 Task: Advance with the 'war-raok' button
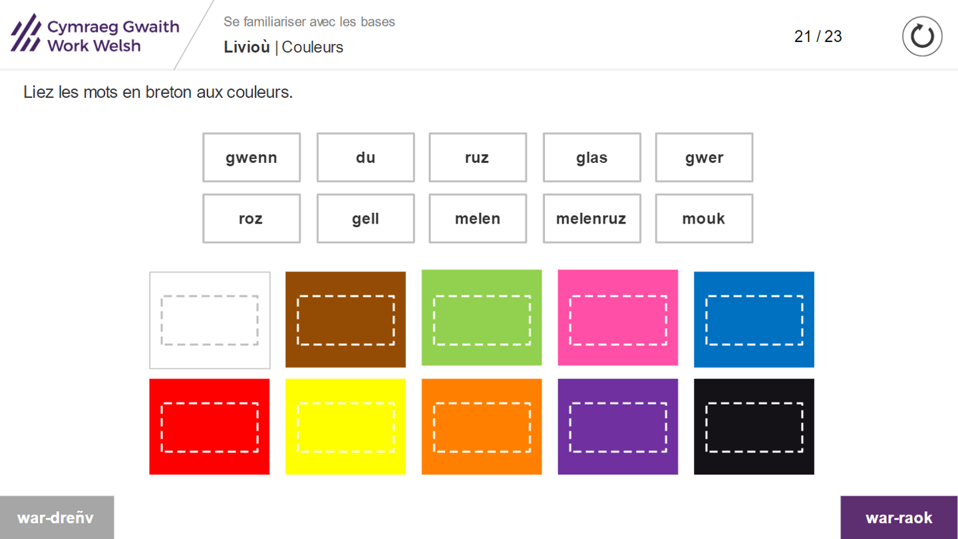coord(899,518)
